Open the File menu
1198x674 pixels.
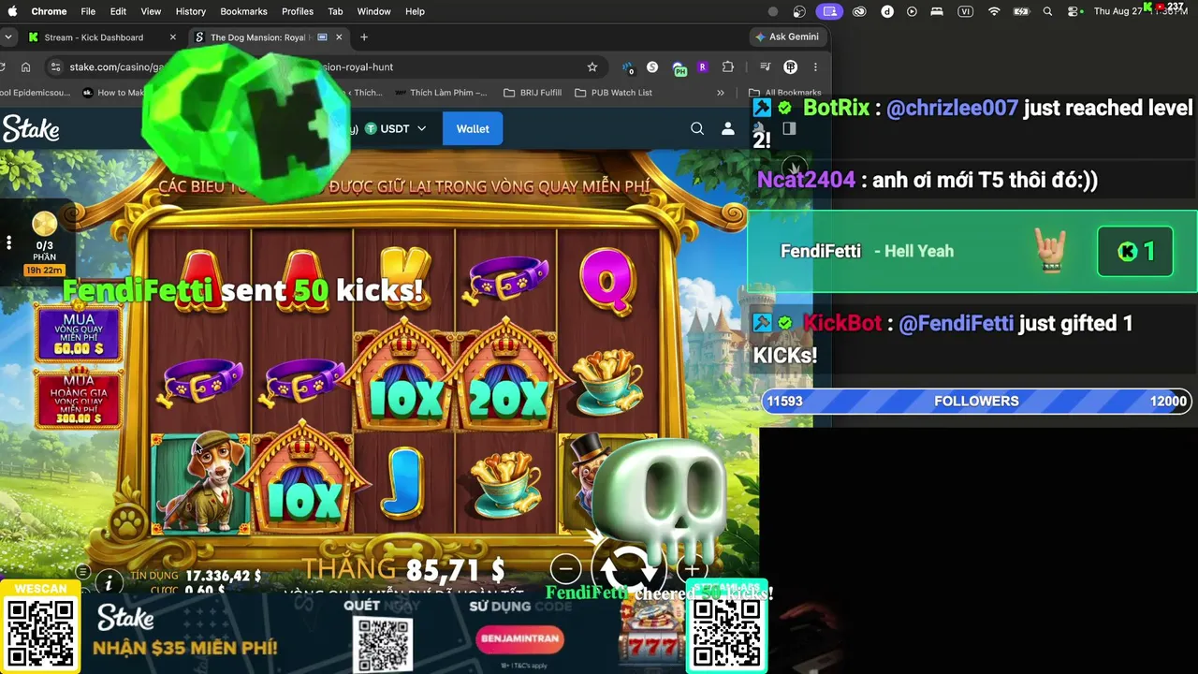(88, 11)
